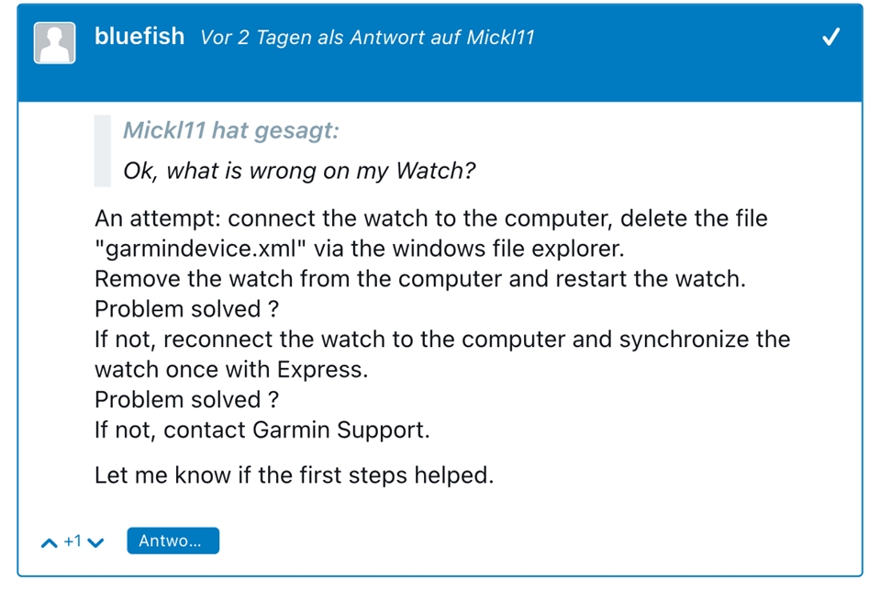Click the "garmindevice.xml" filename text
This screenshot has height=591, width=880.
(200, 249)
